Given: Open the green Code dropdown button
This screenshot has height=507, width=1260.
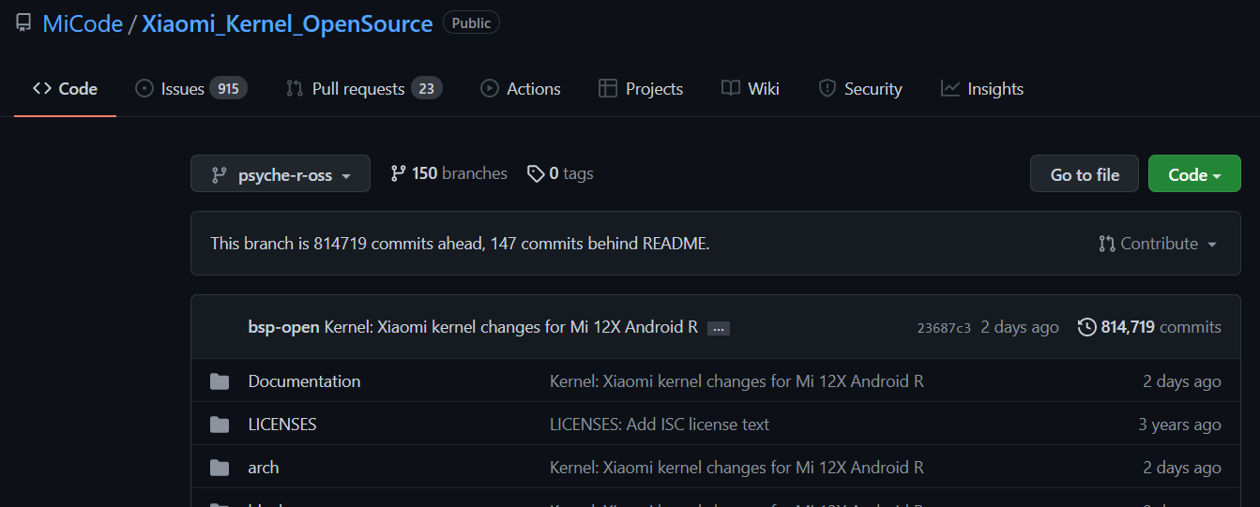Looking at the screenshot, I should click(1194, 174).
